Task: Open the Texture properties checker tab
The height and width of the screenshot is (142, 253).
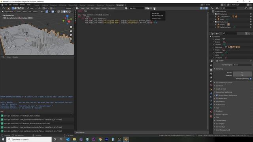Action: (211, 116)
